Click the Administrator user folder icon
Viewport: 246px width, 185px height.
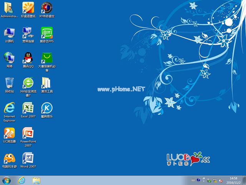(x=9, y=8)
